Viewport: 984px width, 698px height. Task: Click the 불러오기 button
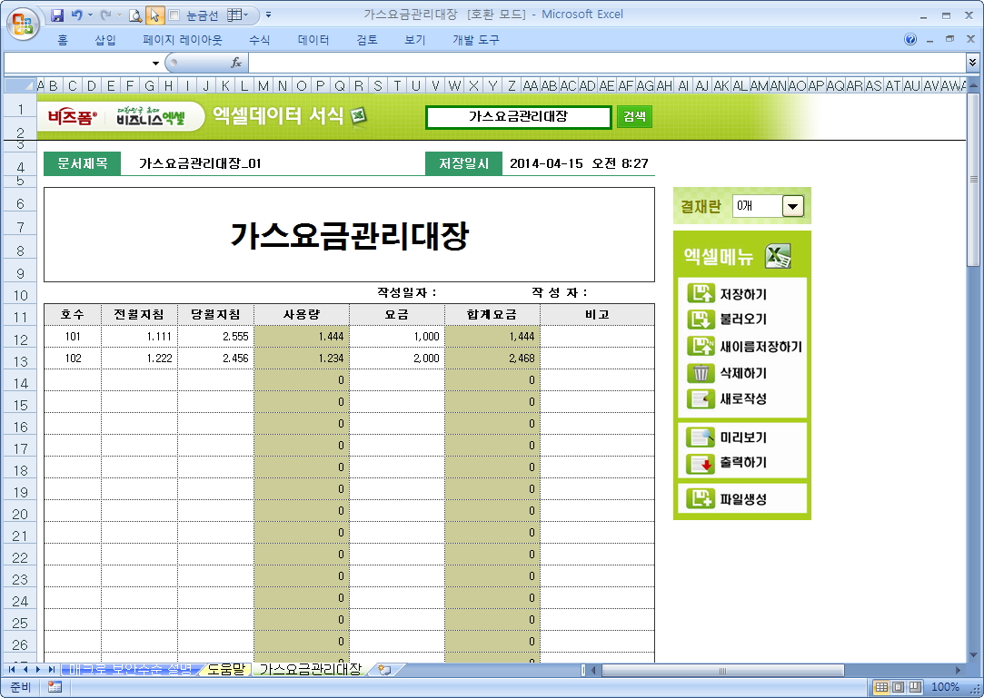[743, 320]
